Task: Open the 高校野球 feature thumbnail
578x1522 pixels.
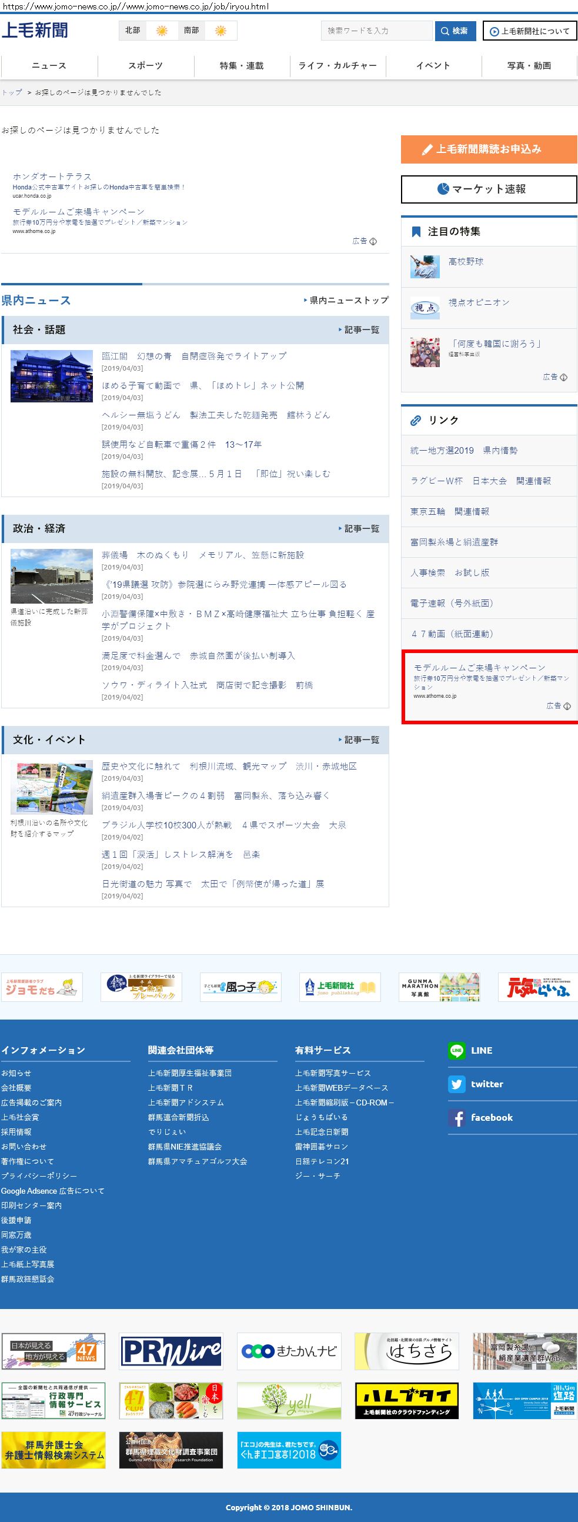Action: click(425, 267)
